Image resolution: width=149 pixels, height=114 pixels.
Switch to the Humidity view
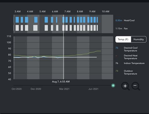pyautogui.click(x=139, y=39)
